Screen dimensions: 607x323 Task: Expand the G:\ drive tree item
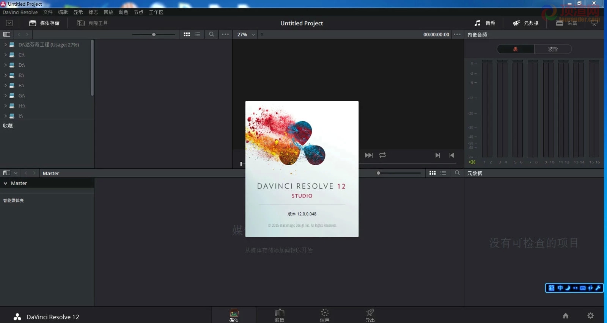[5, 96]
